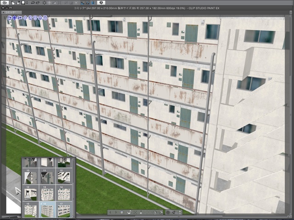This screenshot has width=294, height=220.
Task: Choose camera angle preset thumbnail 15
Action: click(x=31, y=209)
